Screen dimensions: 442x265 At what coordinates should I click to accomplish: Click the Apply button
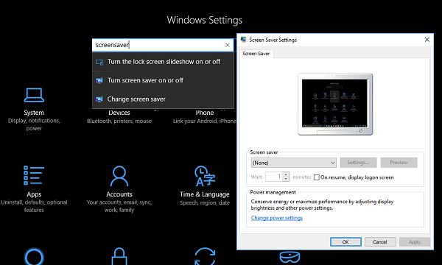click(x=415, y=242)
